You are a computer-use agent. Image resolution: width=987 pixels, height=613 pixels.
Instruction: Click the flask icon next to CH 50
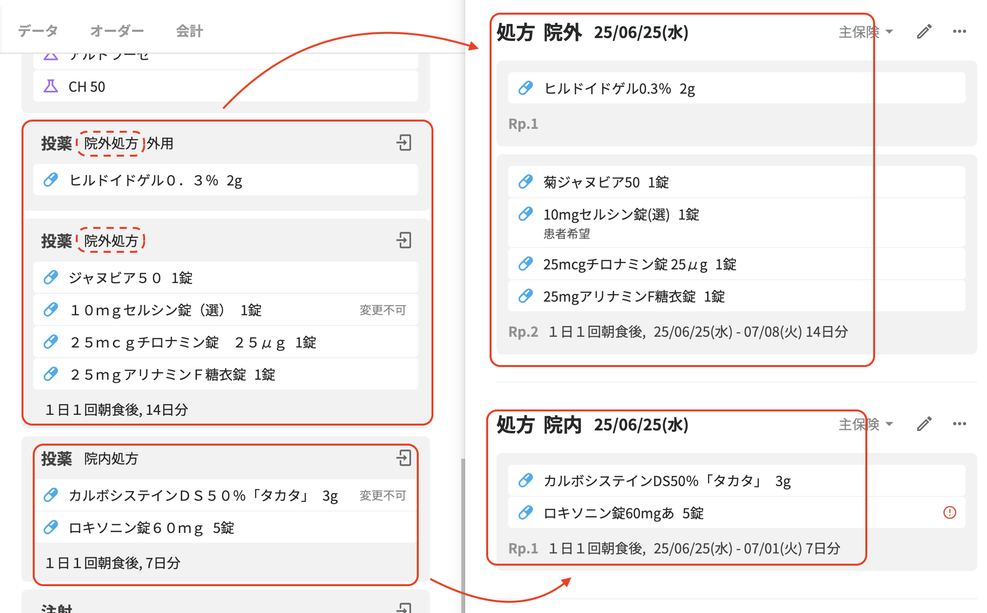pyautogui.click(x=51, y=86)
